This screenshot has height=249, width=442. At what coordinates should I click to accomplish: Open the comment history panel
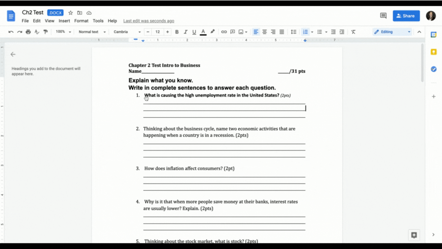383,16
